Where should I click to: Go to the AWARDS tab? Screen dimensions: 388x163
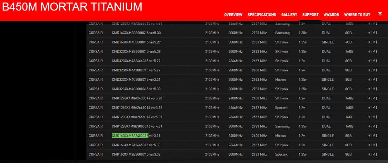331,15
